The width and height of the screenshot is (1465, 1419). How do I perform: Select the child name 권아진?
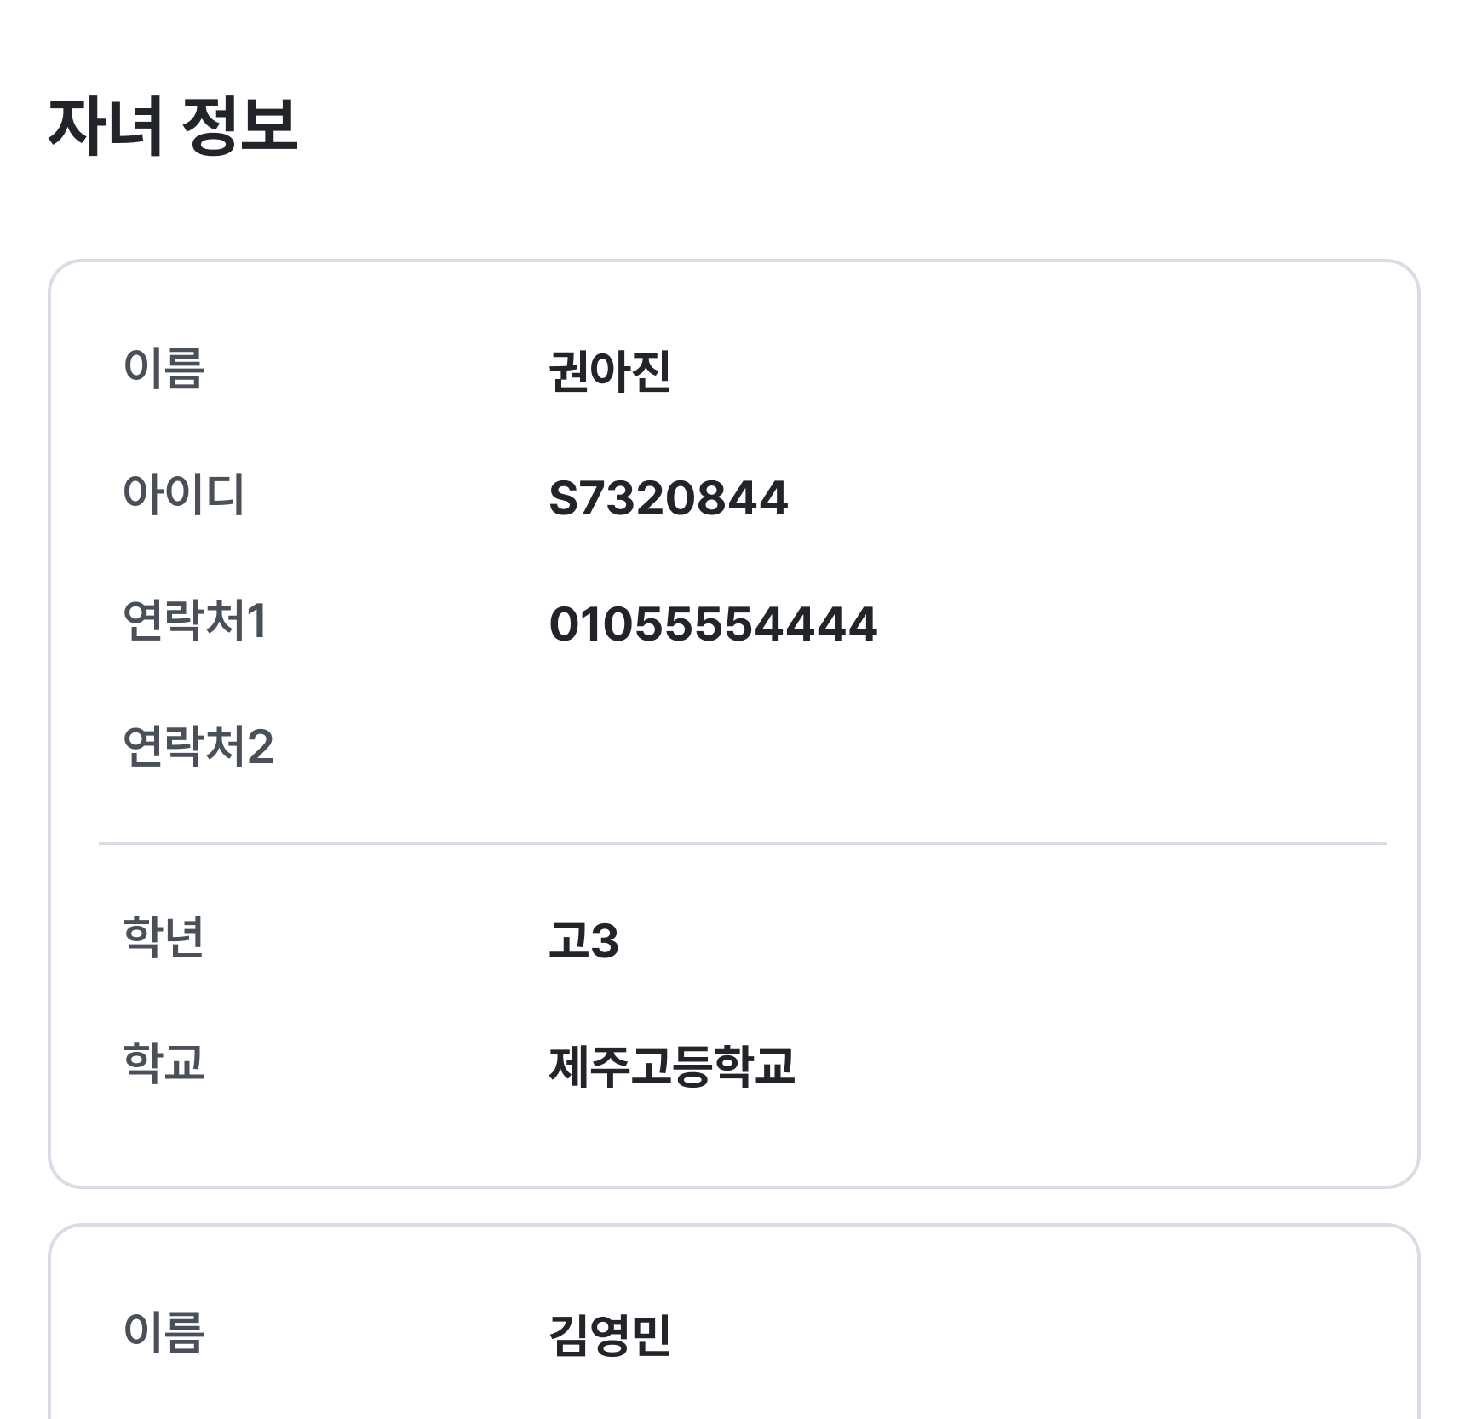[610, 371]
